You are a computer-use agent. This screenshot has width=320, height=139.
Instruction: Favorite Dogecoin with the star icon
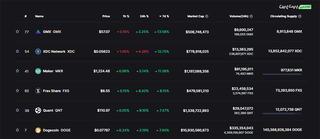(x=17, y=130)
